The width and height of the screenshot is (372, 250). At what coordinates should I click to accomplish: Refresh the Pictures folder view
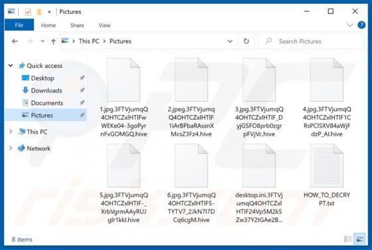tap(246, 41)
